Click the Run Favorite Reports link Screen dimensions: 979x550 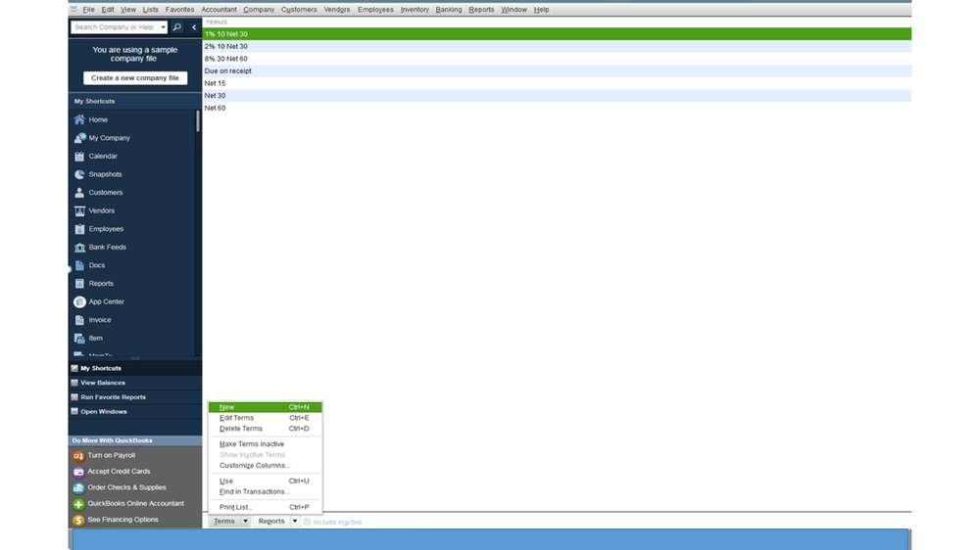click(x=113, y=397)
